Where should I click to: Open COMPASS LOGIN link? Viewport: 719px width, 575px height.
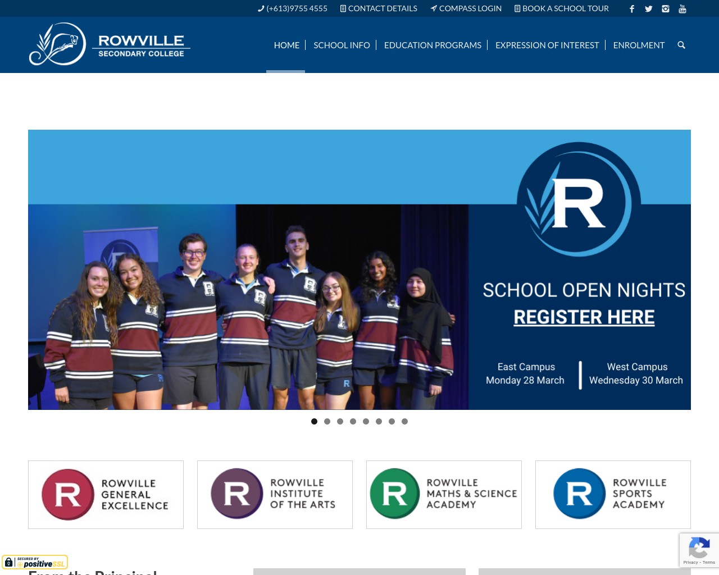point(466,8)
